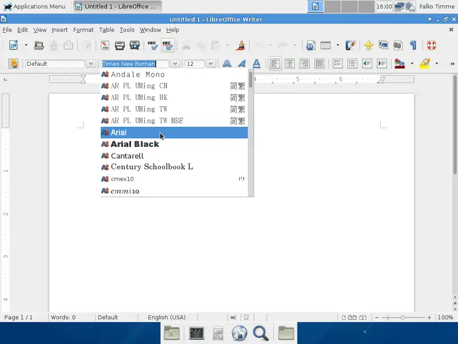Click the Data Sources icon
458x344 pixels.
point(398,45)
